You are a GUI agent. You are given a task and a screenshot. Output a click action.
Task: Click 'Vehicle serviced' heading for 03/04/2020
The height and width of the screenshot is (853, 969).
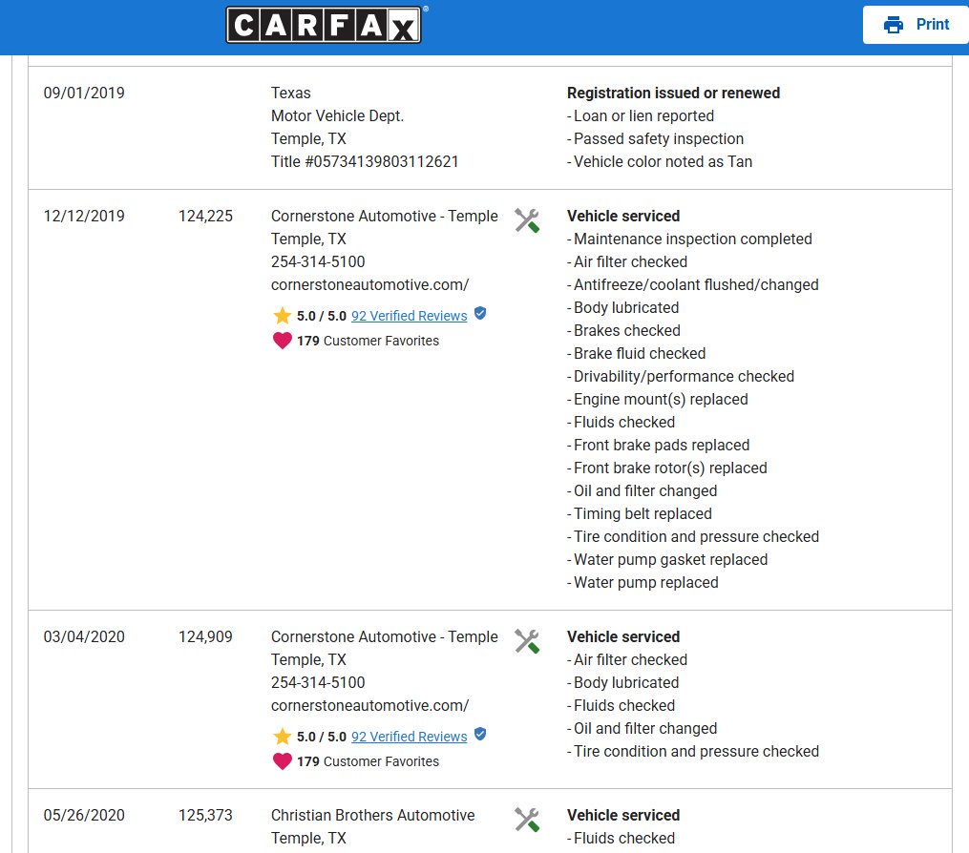(x=623, y=636)
